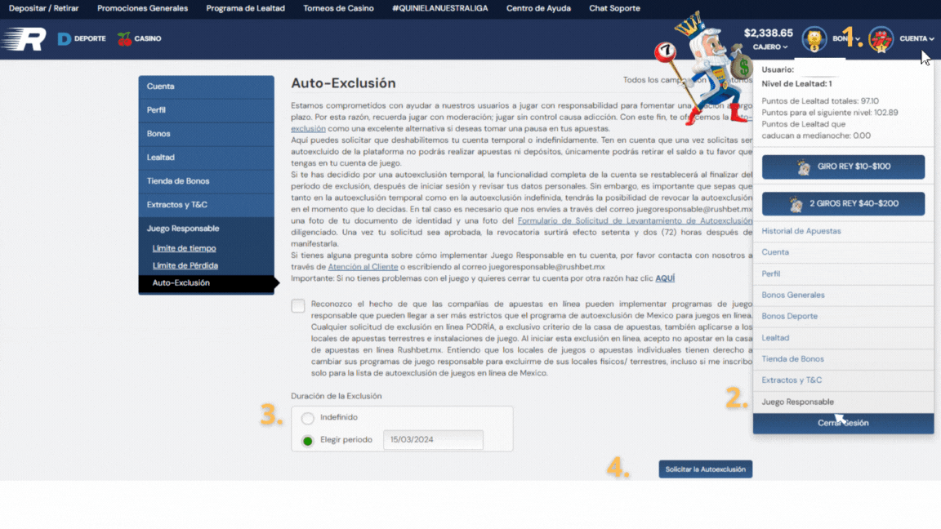Select Tienda de Bonos in sidebar
Screen dimensions: 941x529
(207, 181)
